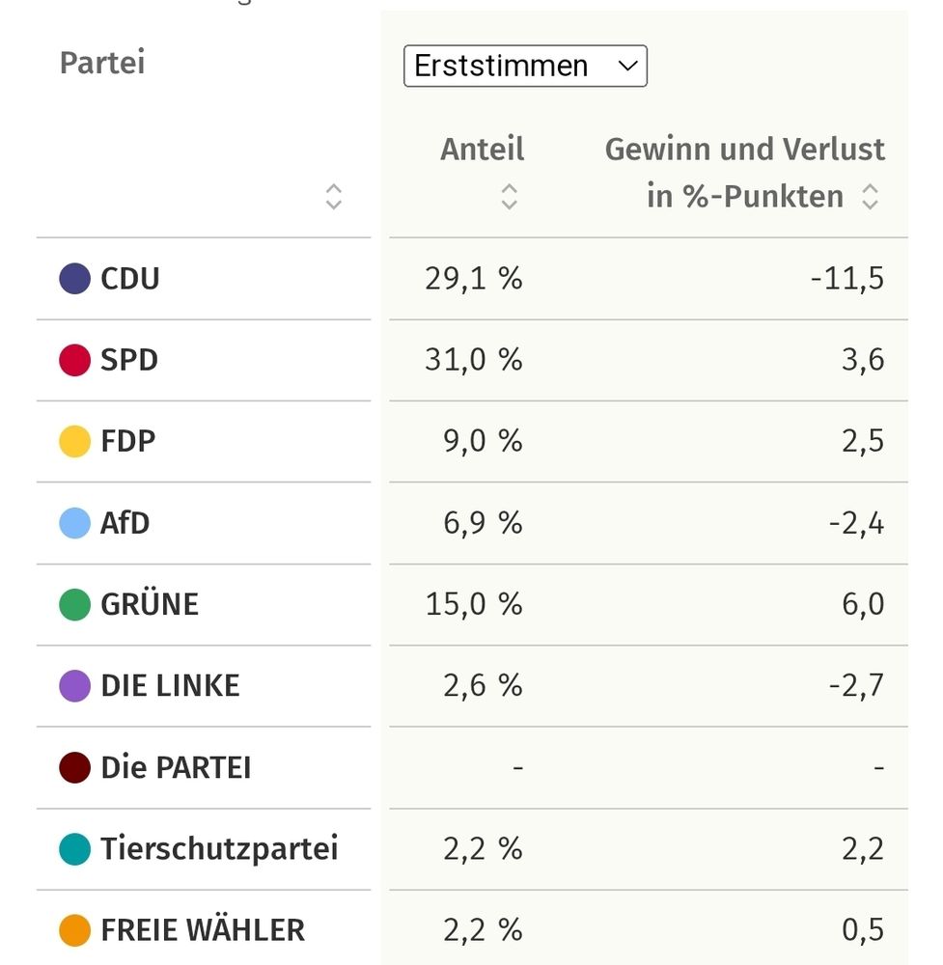Select the DIE LINKE purple dot
The image size is (943, 965).
point(72,685)
